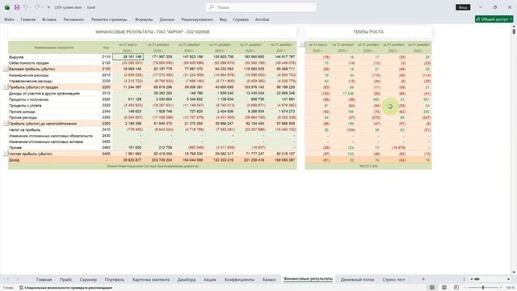Undo the last action
Viewport: 517px width, 291px height.
25,7
